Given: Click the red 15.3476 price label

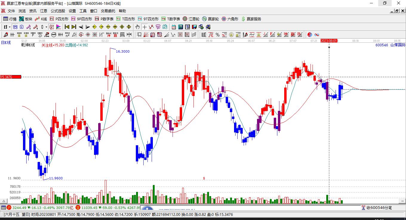Looking at the screenshot, I should (11, 77).
